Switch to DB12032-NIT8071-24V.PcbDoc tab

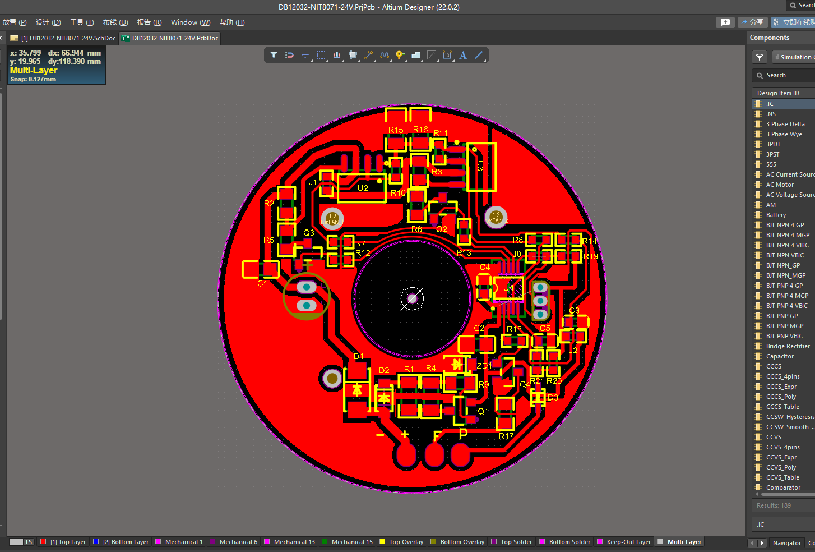click(x=170, y=38)
